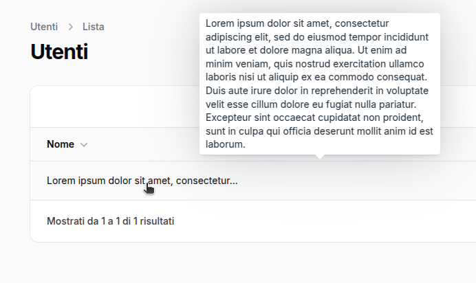Click empty header cell space beside Nome chevron
Image resolution: width=476 pixels, height=283 pixels.
click(x=142, y=144)
